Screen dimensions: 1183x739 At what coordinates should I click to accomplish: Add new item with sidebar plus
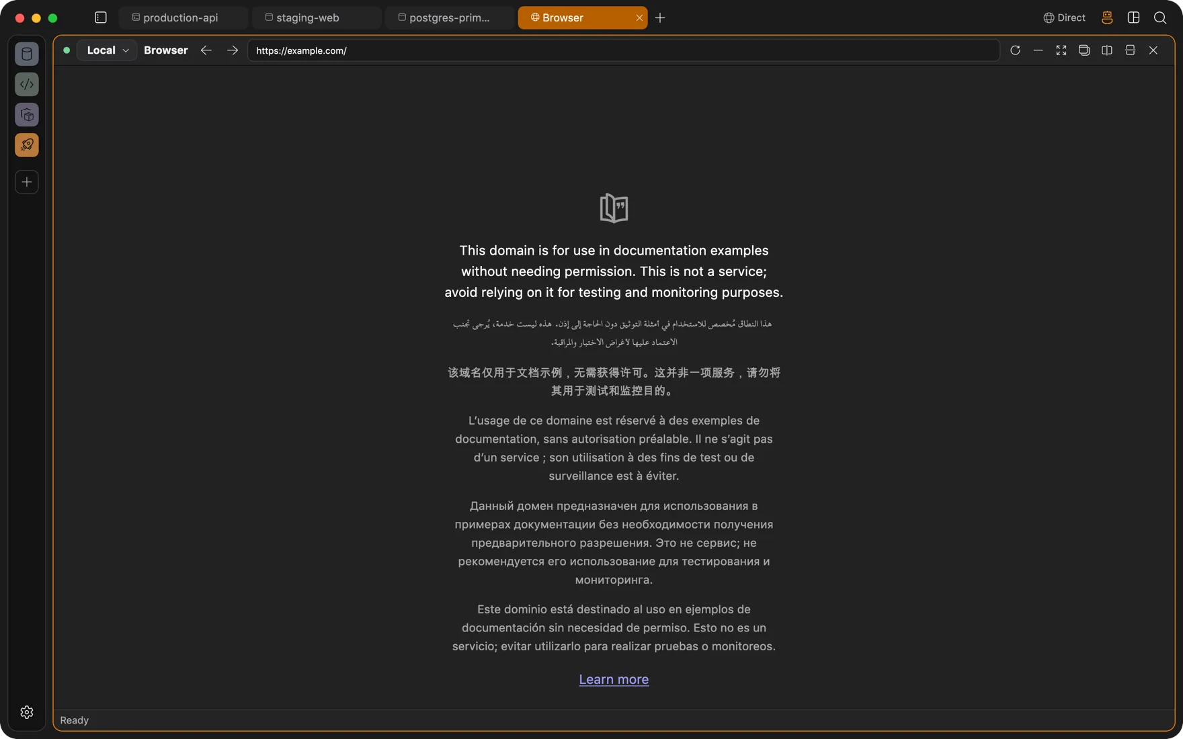pyautogui.click(x=27, y=182)
